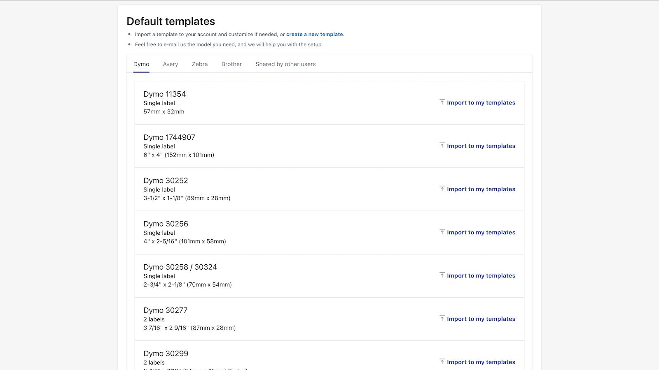The width and height of the screenshot is (659, 370).
Task: Import Dymo 11354 to my templates
Action: [x=481, y=103]
